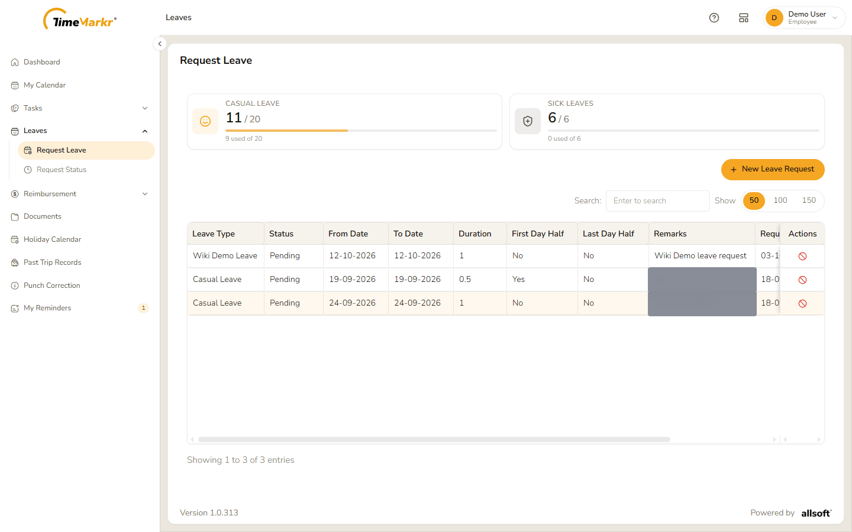
Task: Show 100 entries per page
Action: coord(780,200)
